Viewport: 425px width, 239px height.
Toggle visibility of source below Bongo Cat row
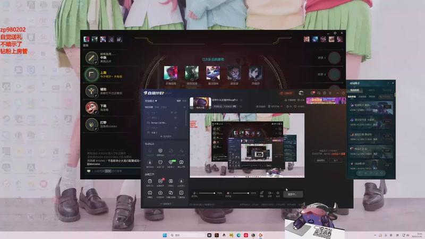coord(175,127)
